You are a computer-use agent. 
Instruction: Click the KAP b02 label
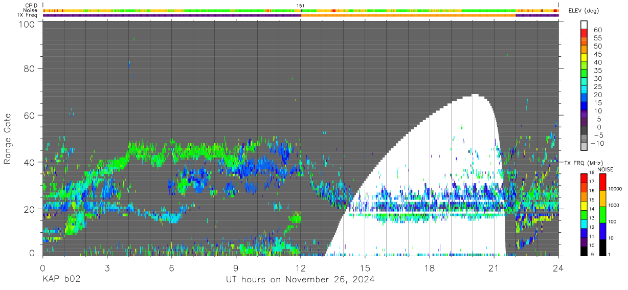[61, 279]
